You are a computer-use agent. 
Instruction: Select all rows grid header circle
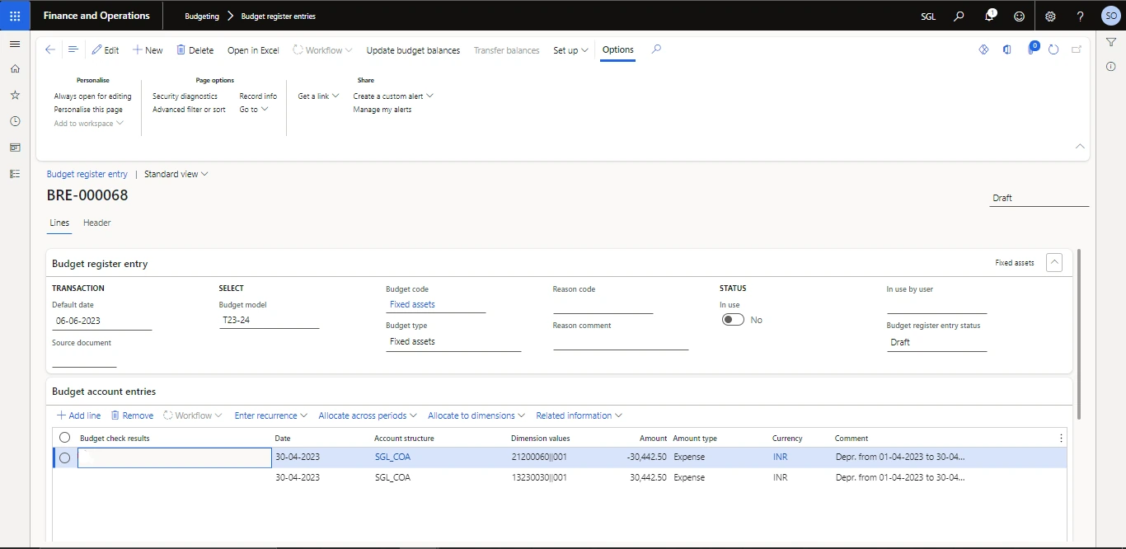pos(64,438)
